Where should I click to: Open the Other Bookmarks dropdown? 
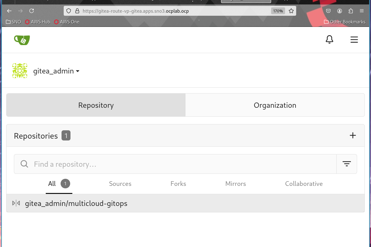pyautogui.click(x=345, y=22)
